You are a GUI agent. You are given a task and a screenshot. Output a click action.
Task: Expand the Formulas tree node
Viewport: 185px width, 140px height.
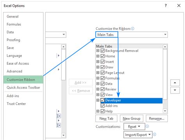click(x=98, y=78)
